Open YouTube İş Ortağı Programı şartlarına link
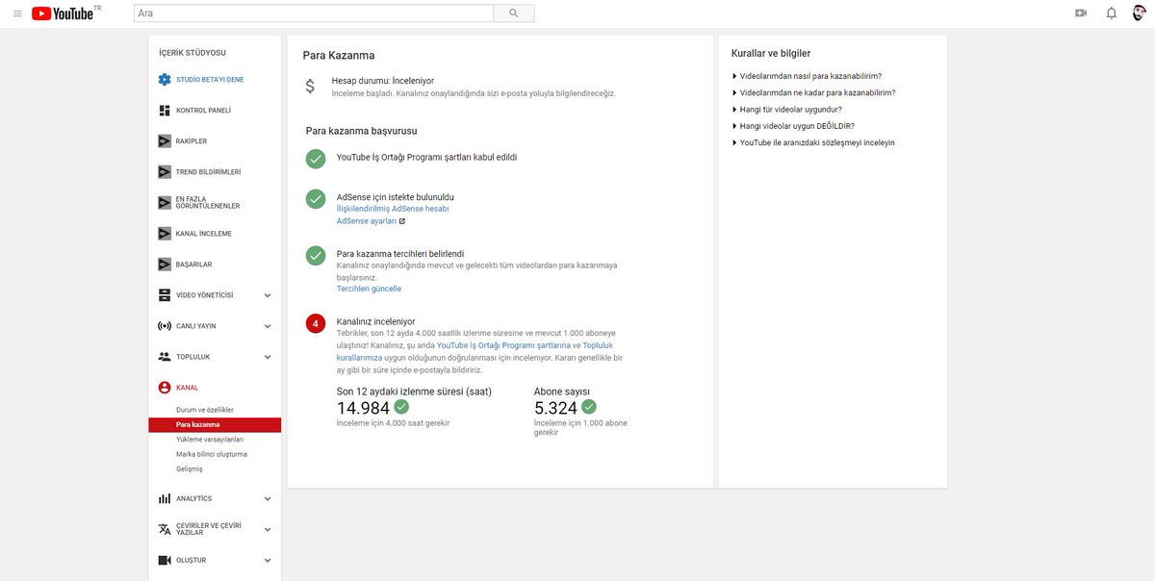This screenshot has height=581, width=1155. [503, 344]
